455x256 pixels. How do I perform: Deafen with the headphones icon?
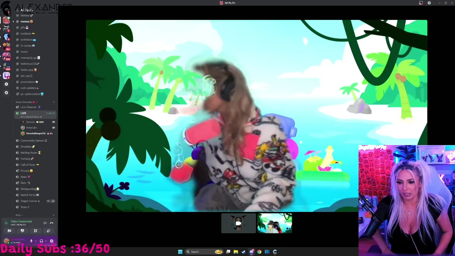tap(41, 241)
